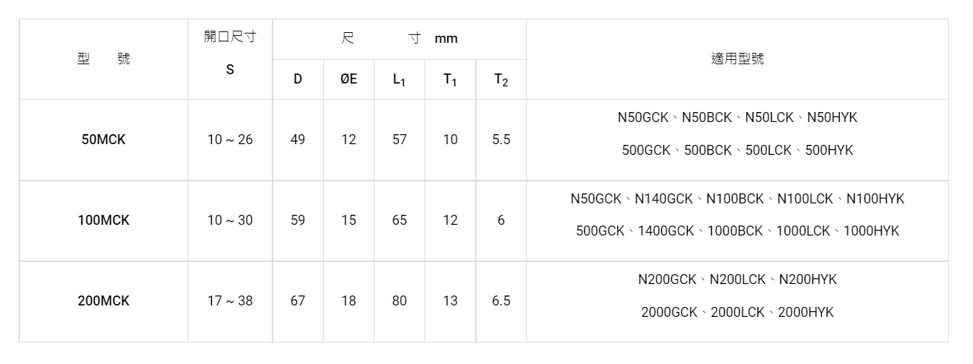973x364 pixels.
Task: Click the 尺寸 mm header
Action: point(399,39)
